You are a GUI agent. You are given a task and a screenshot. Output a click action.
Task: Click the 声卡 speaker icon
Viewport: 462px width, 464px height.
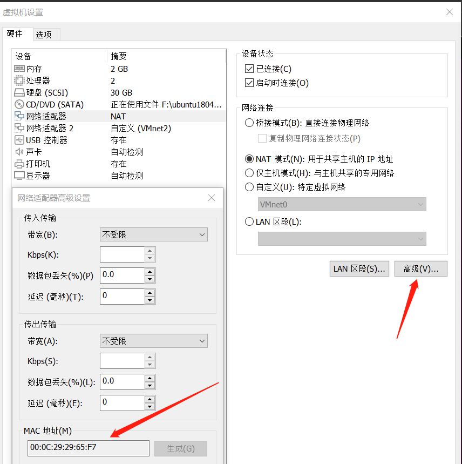pos(19,152)
